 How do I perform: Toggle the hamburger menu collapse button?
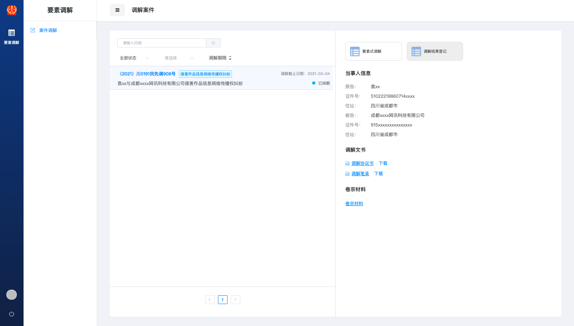(117, 10)
